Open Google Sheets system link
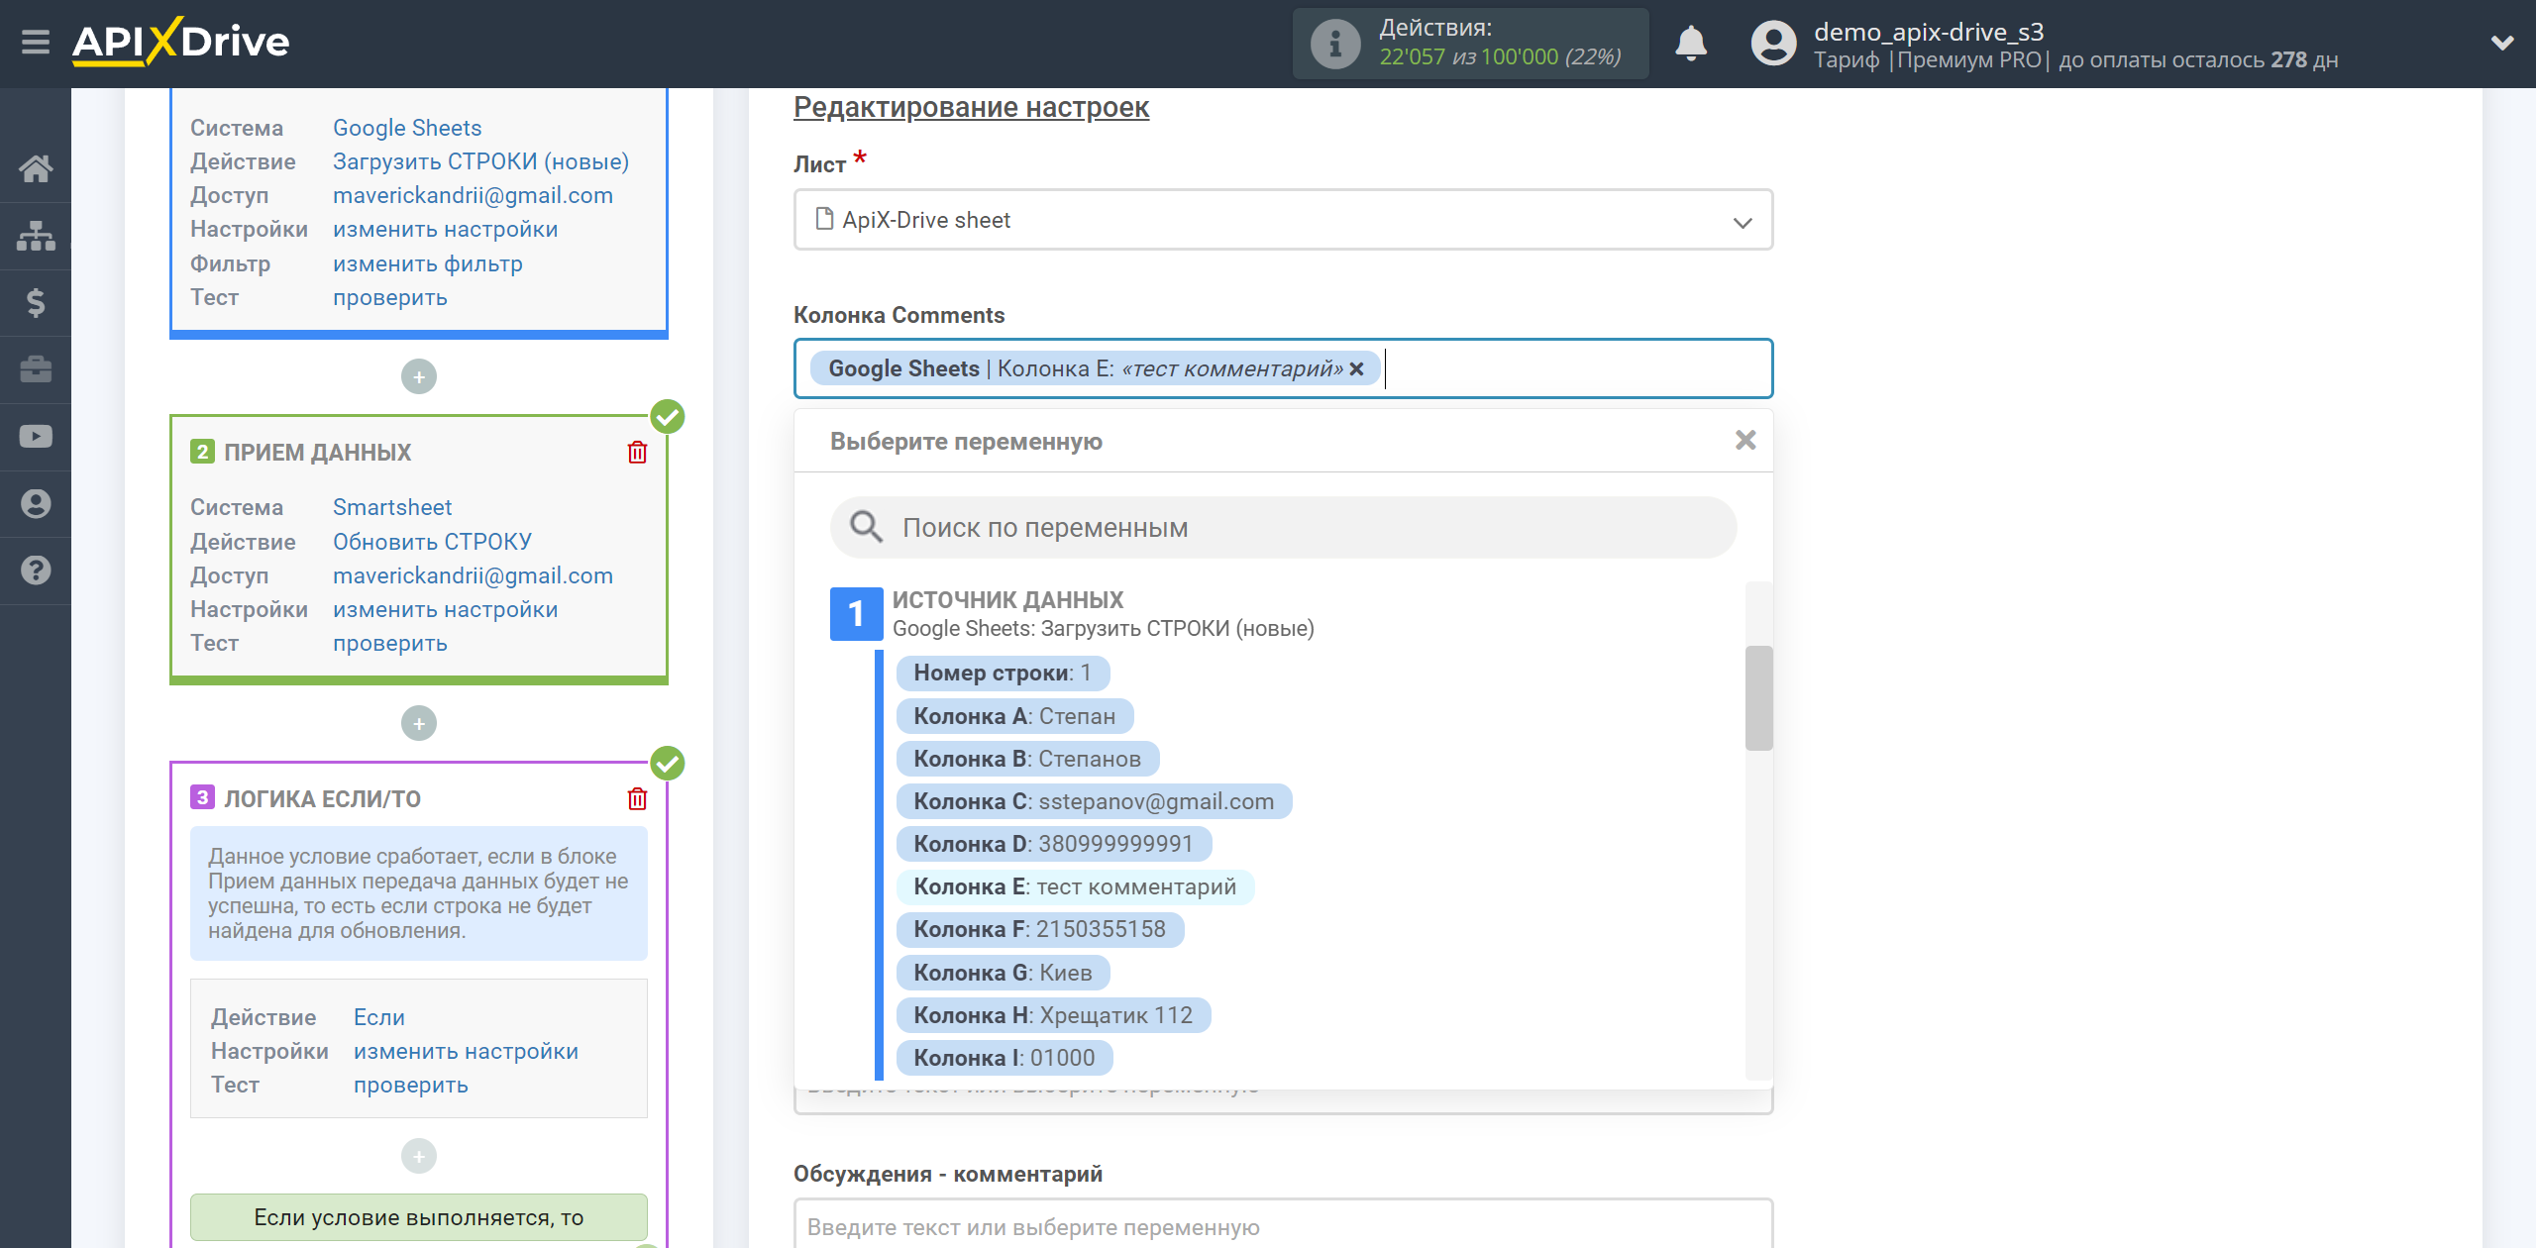The image size is (2536, 1248). (x=407, y=128)
